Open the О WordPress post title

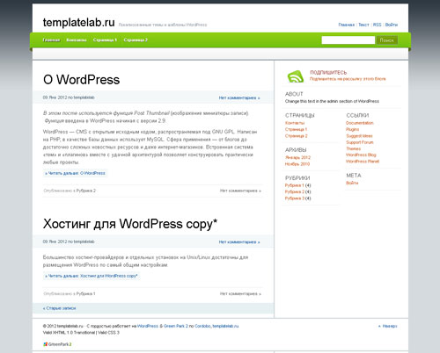82,80
